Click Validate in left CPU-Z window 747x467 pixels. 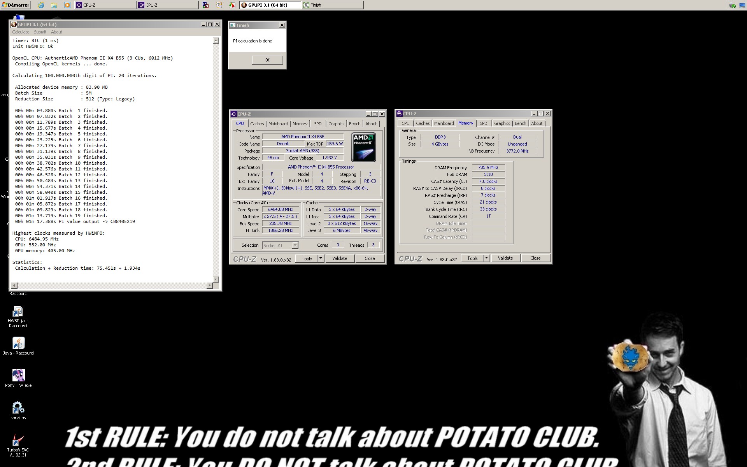(340, 258)
